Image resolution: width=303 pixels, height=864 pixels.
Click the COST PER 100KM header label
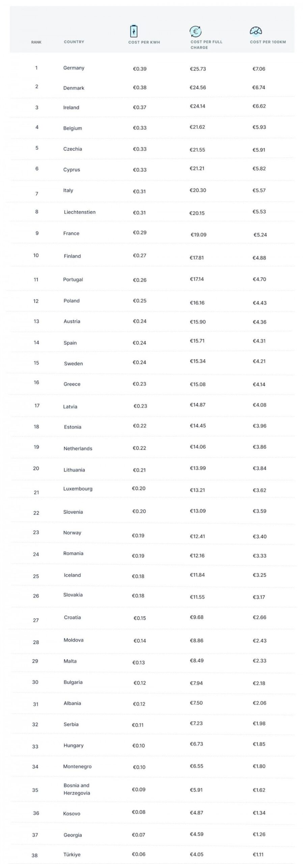pyautogui.click(x=268, y=42)
